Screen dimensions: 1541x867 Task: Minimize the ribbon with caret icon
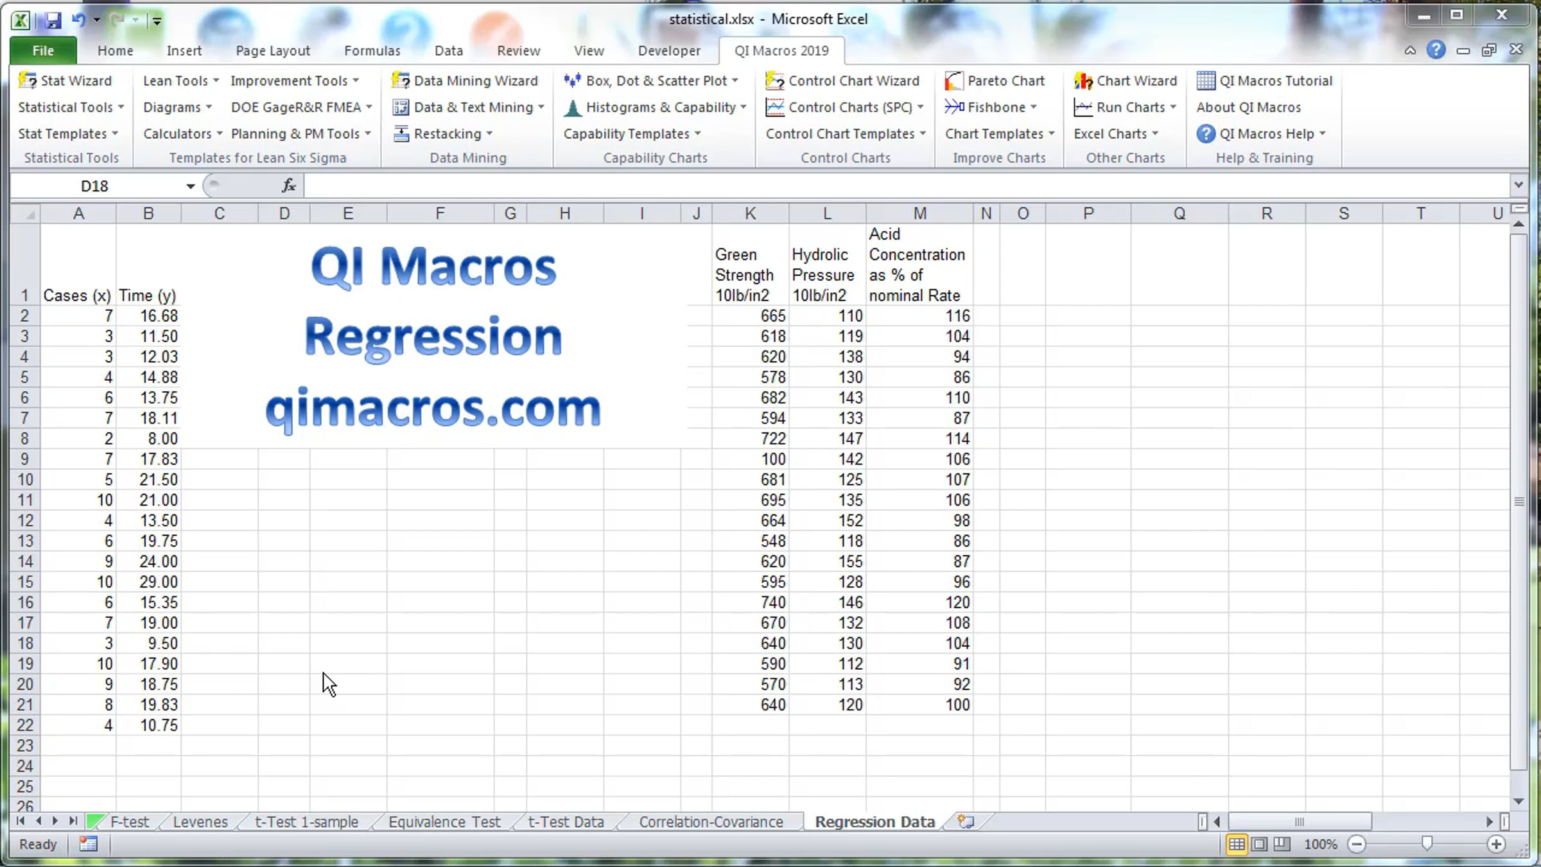coord(1410,50)
